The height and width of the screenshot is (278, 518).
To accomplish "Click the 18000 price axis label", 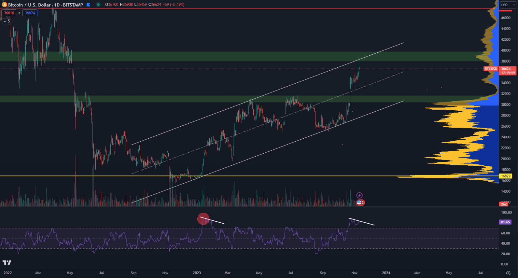I will coord(506,170).
